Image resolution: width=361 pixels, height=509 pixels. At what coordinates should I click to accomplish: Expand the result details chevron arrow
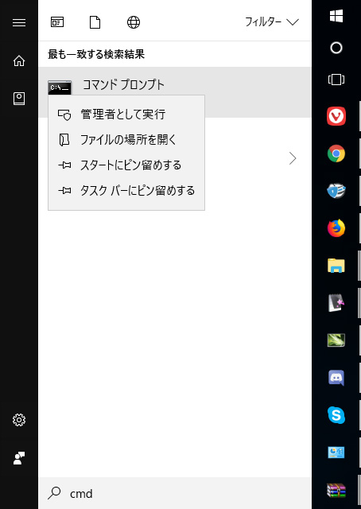[x=293, y=159]
